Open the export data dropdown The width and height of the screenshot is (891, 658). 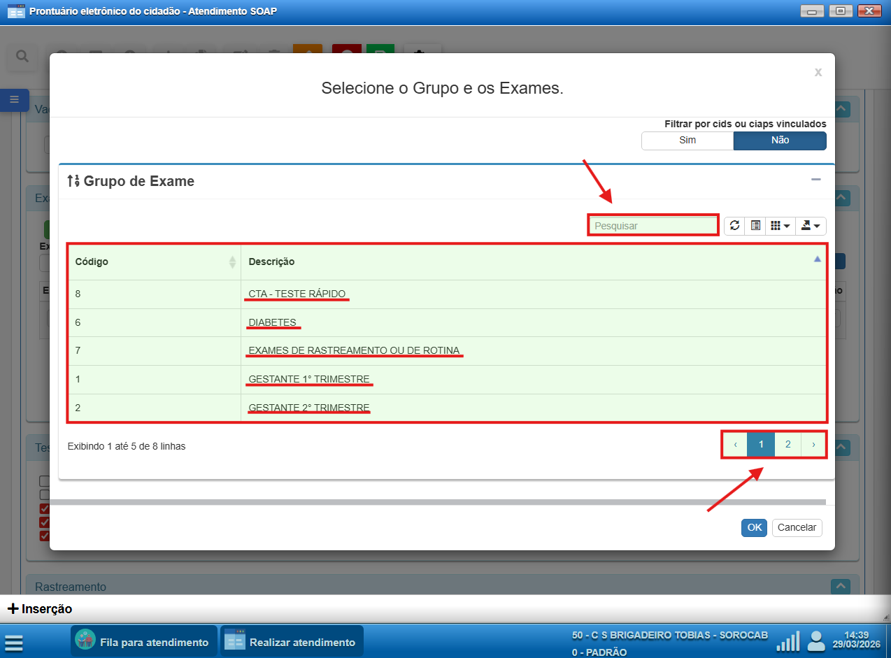pyautogui.click(x=811, y=225)
